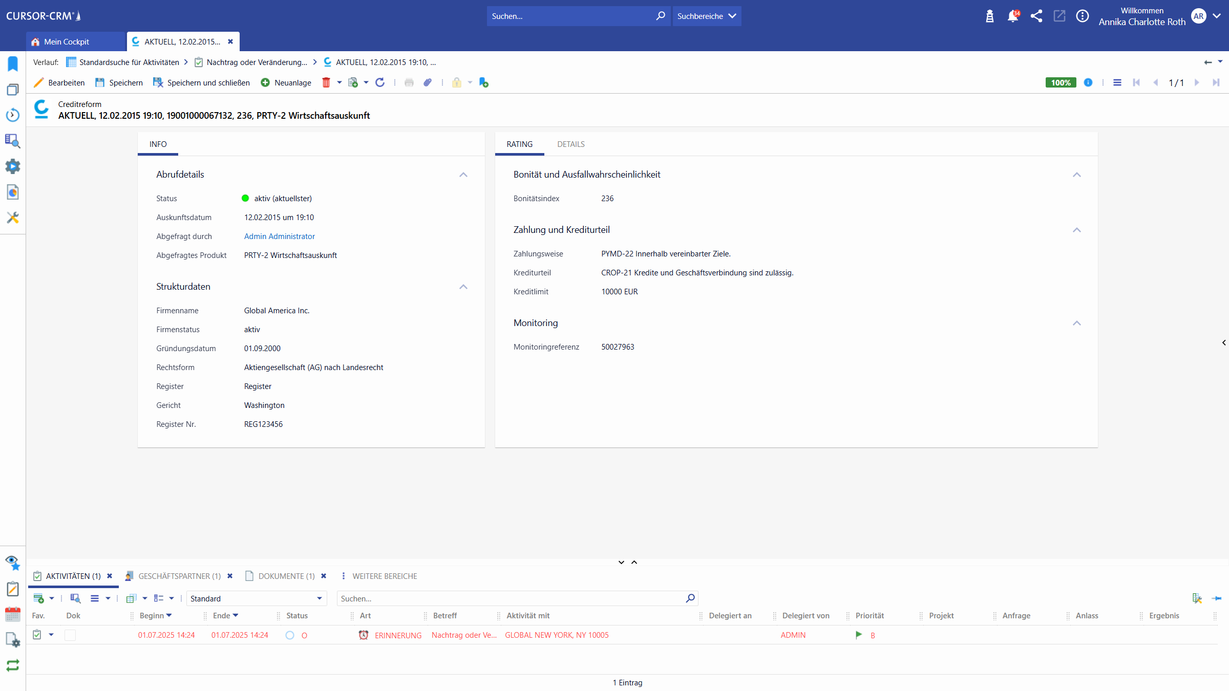The width and height of the screenshot is (1229, 691).
Task: Click the green priority flag in activity row
Action: [x=859, y=635]
